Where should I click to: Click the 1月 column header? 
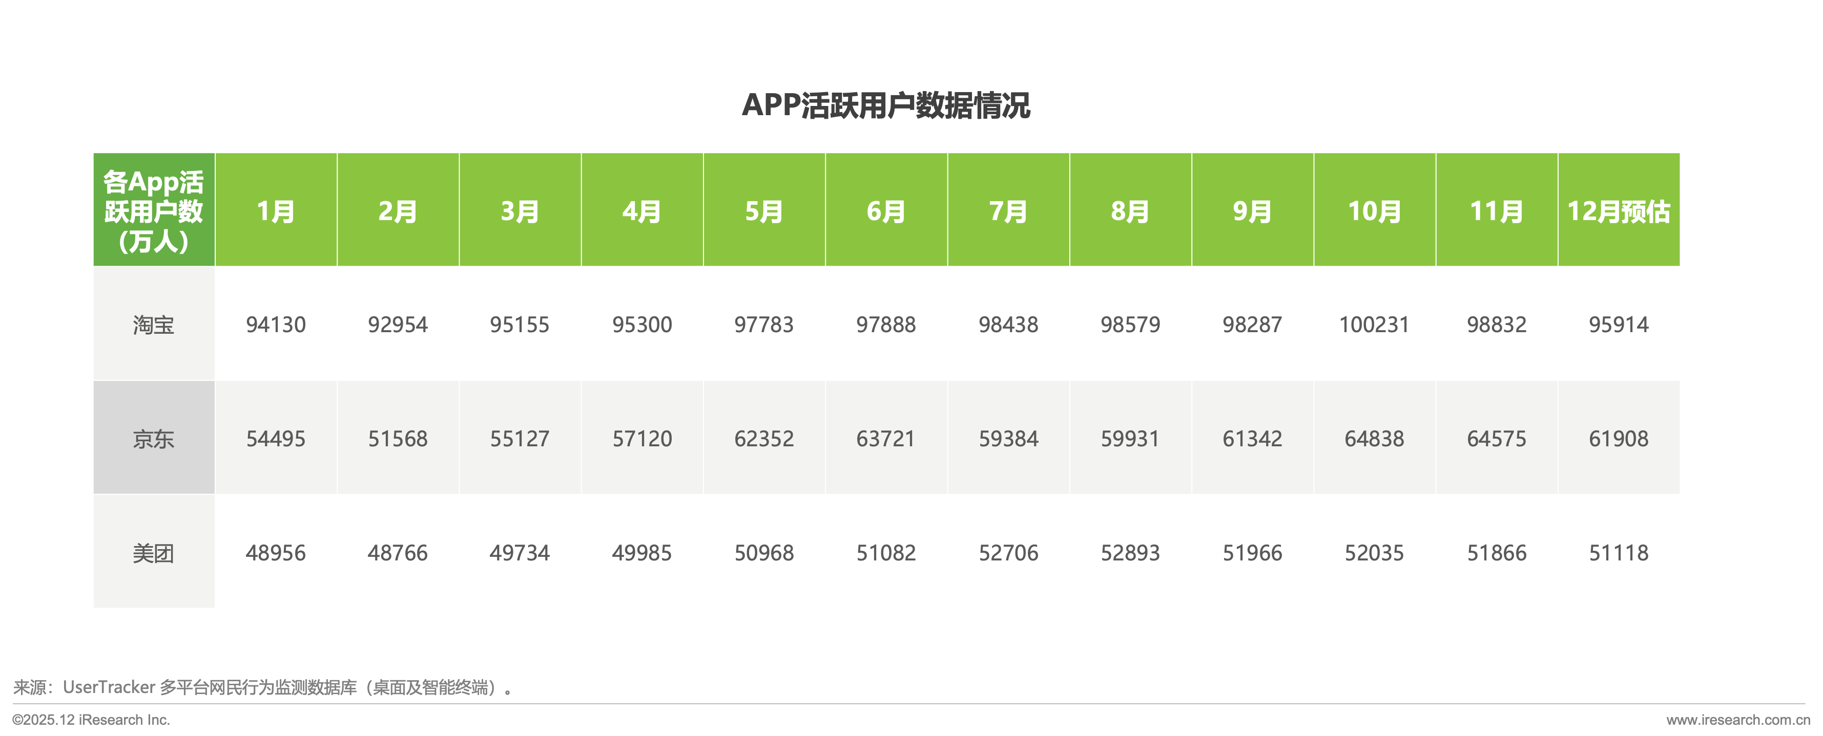[276, 210]
